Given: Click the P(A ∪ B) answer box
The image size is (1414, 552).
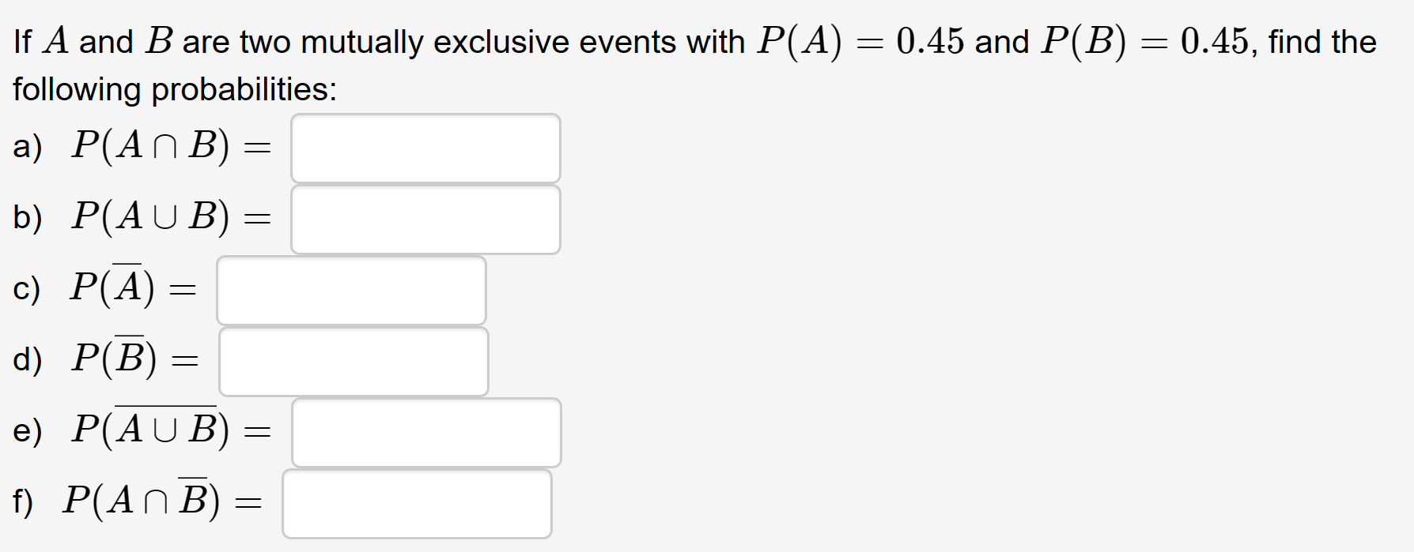Looking at the screenshot, I should (425, 219).
